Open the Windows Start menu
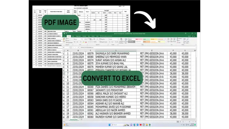The image size is (229, 129). [109, 125]
